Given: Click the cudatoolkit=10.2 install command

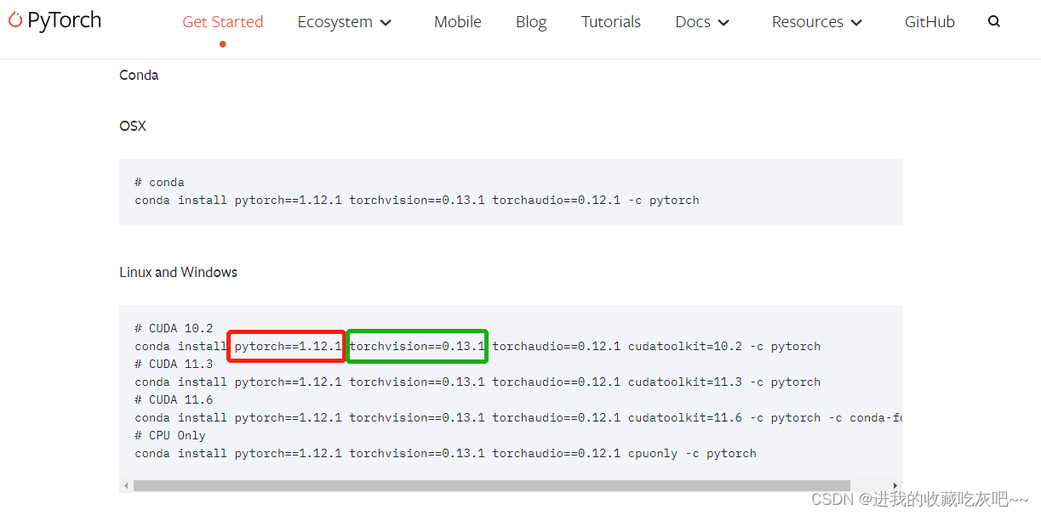Looking at the screenshot, I should click(x=478, y=346).
